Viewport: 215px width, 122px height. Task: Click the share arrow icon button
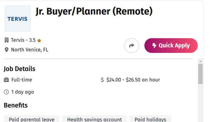point(132,45)
